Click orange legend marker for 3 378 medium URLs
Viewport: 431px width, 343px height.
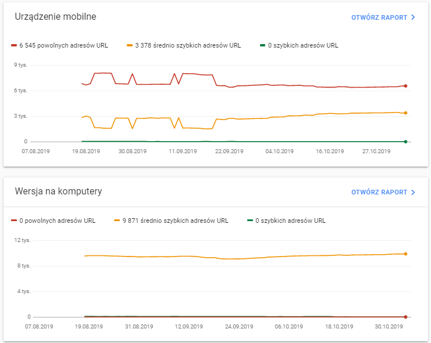point(130,45)
